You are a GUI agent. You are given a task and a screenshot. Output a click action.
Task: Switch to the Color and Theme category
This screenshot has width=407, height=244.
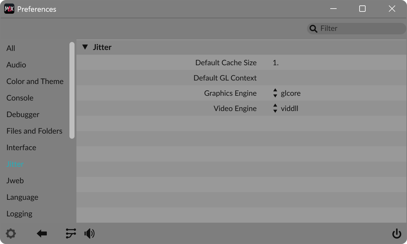pyautogui.click(x=35, y=81)
